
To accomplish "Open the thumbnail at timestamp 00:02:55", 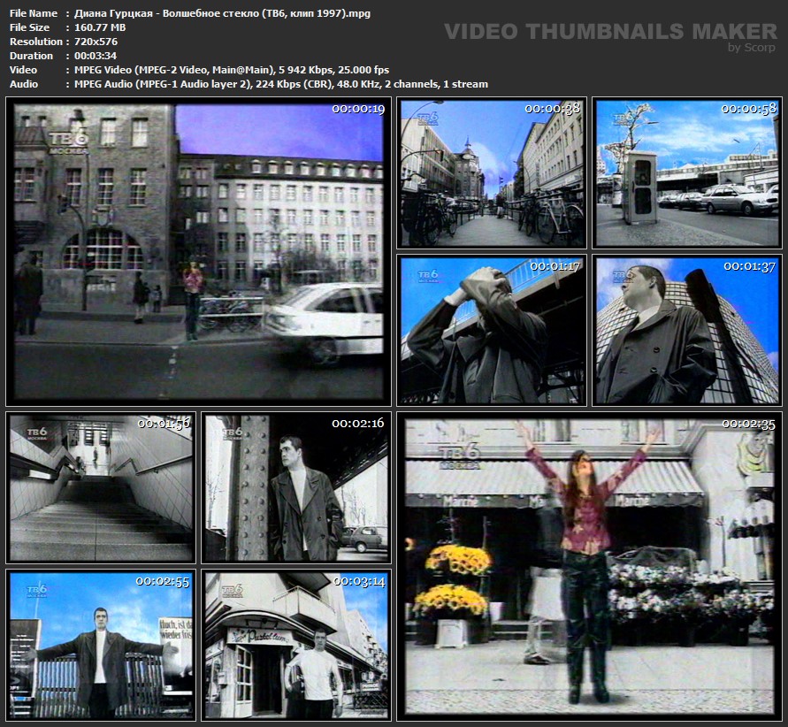I will [101, 645].
